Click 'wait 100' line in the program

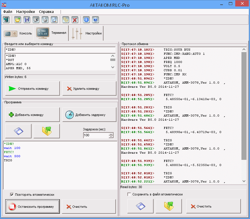click(x=12, y=148)
